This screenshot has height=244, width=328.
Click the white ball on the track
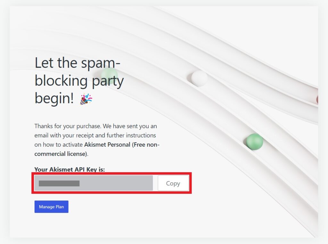point(199,78)
